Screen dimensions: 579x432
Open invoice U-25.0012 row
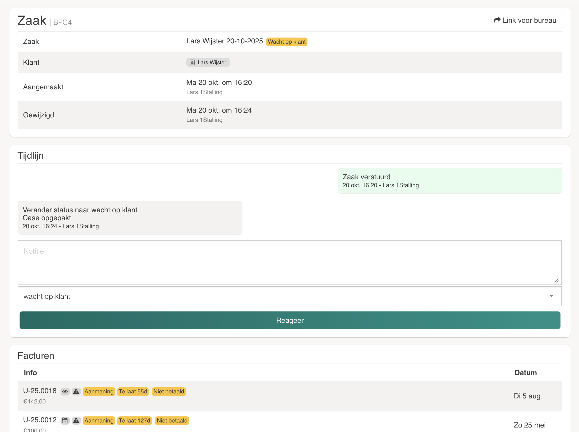pos(40,420)
